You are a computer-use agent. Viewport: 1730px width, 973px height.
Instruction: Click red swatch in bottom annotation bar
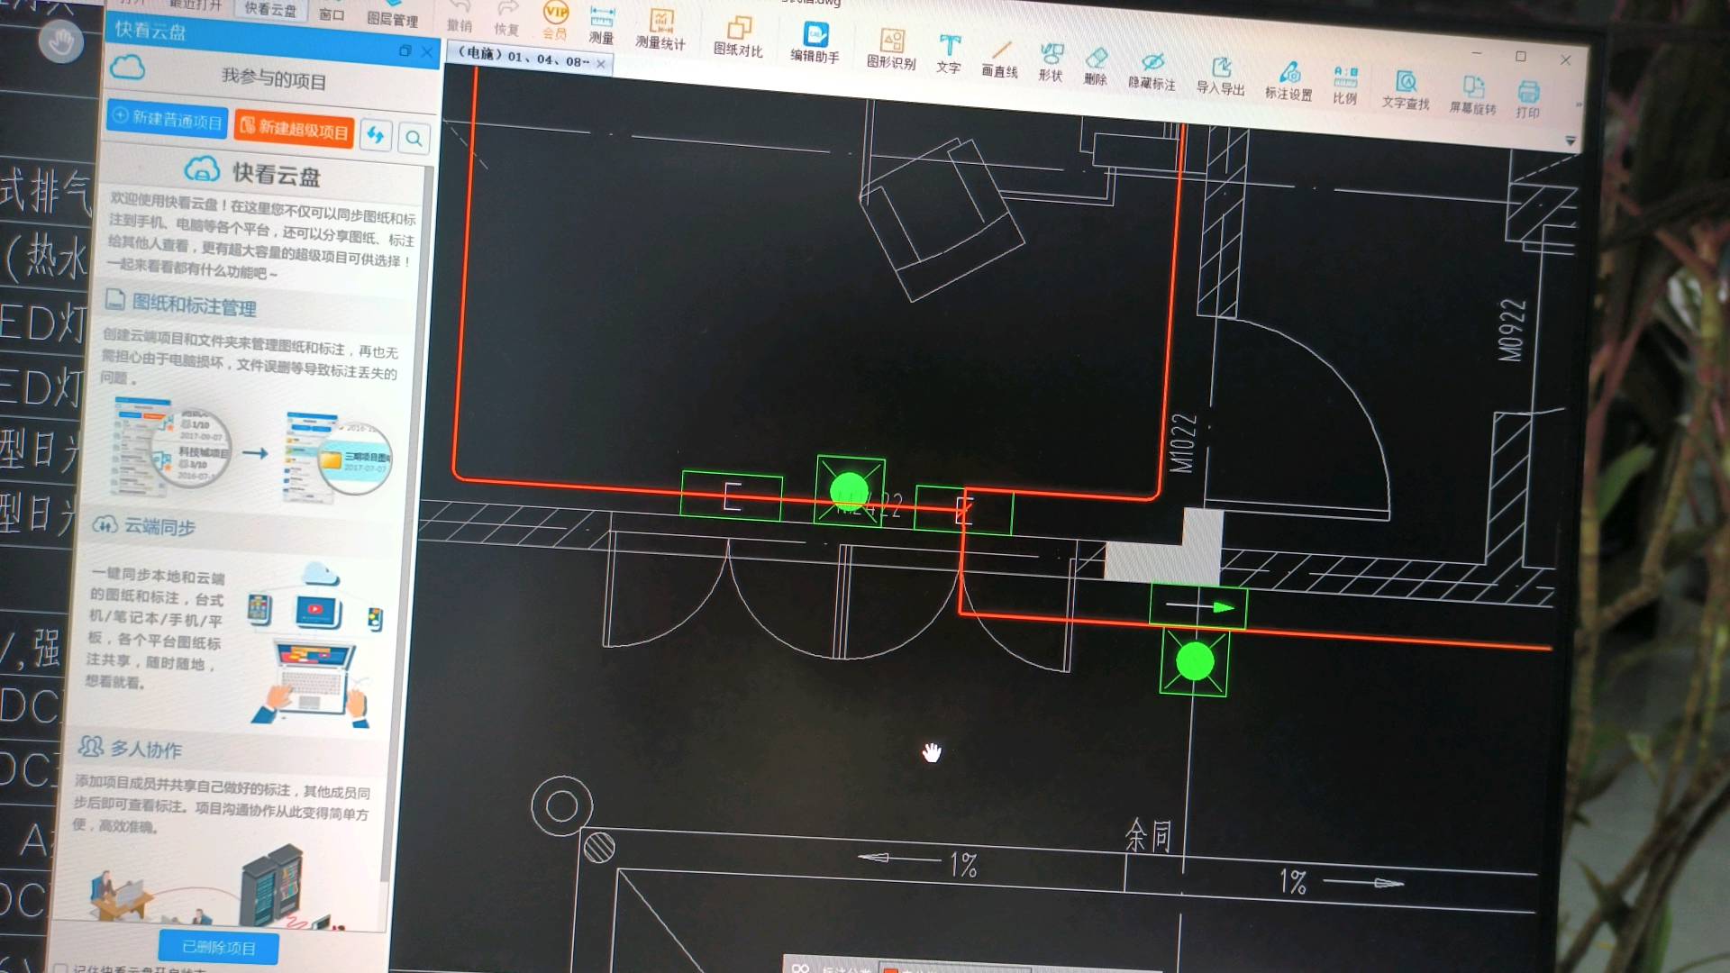pos(890,969)
